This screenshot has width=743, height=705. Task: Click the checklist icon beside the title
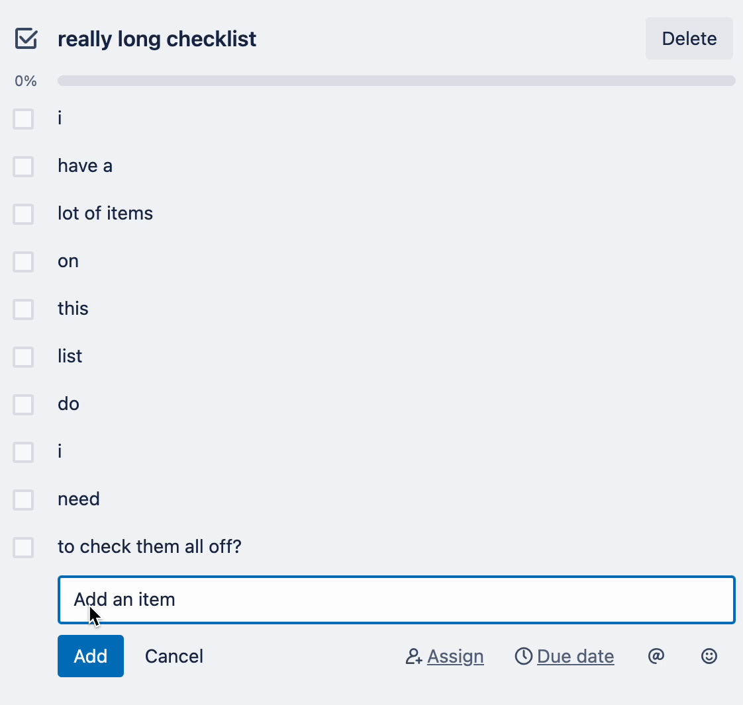click(26, 38)
